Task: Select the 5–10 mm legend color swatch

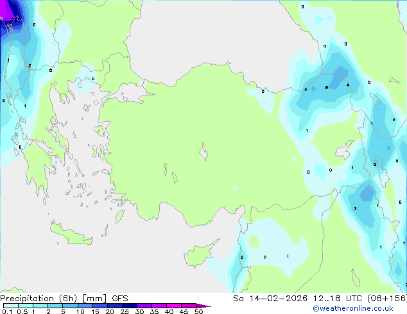Action: tap(71, 306)
